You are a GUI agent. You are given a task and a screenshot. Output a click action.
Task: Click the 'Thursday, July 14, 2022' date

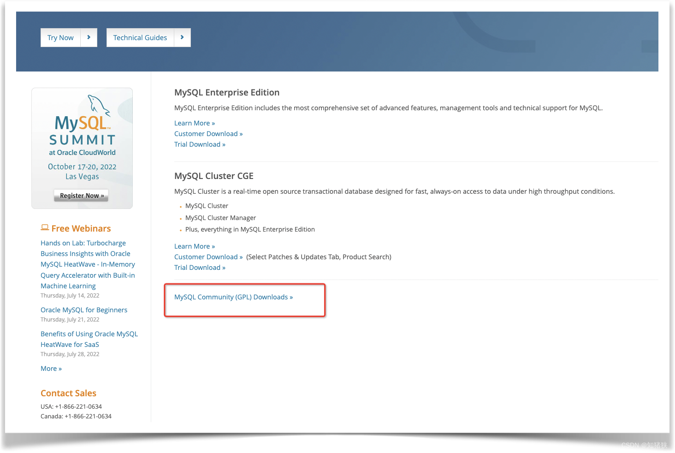coord(70,296)
